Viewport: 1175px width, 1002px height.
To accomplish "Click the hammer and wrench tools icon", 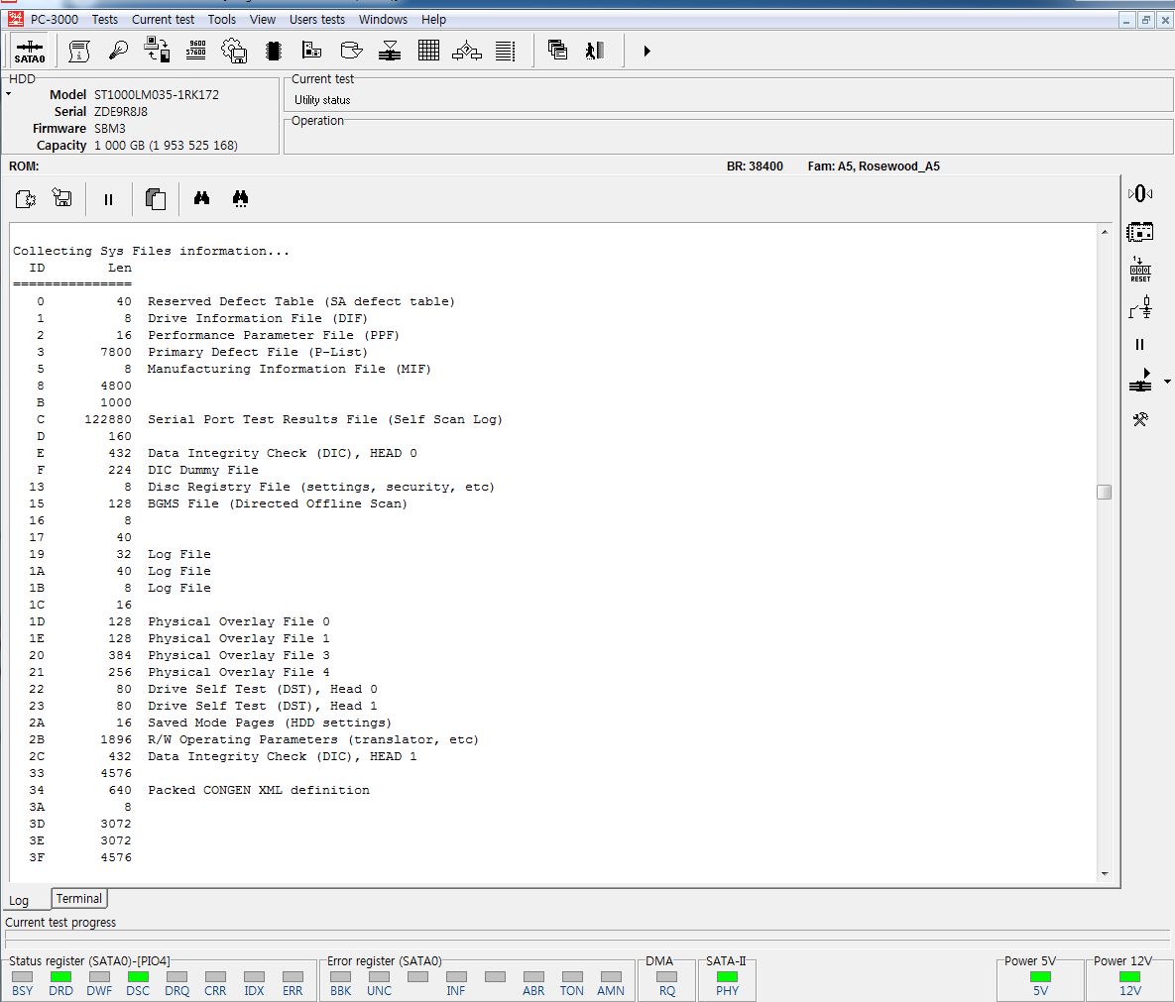I will 1140,419.
